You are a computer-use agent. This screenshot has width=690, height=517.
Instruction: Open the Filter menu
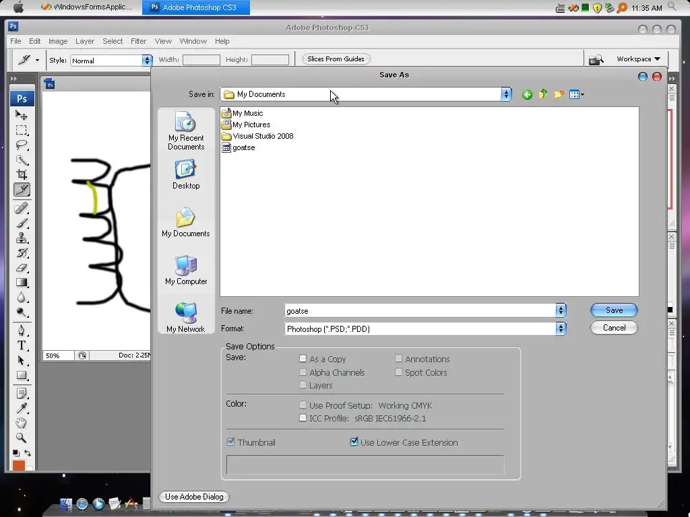[138, 41]
